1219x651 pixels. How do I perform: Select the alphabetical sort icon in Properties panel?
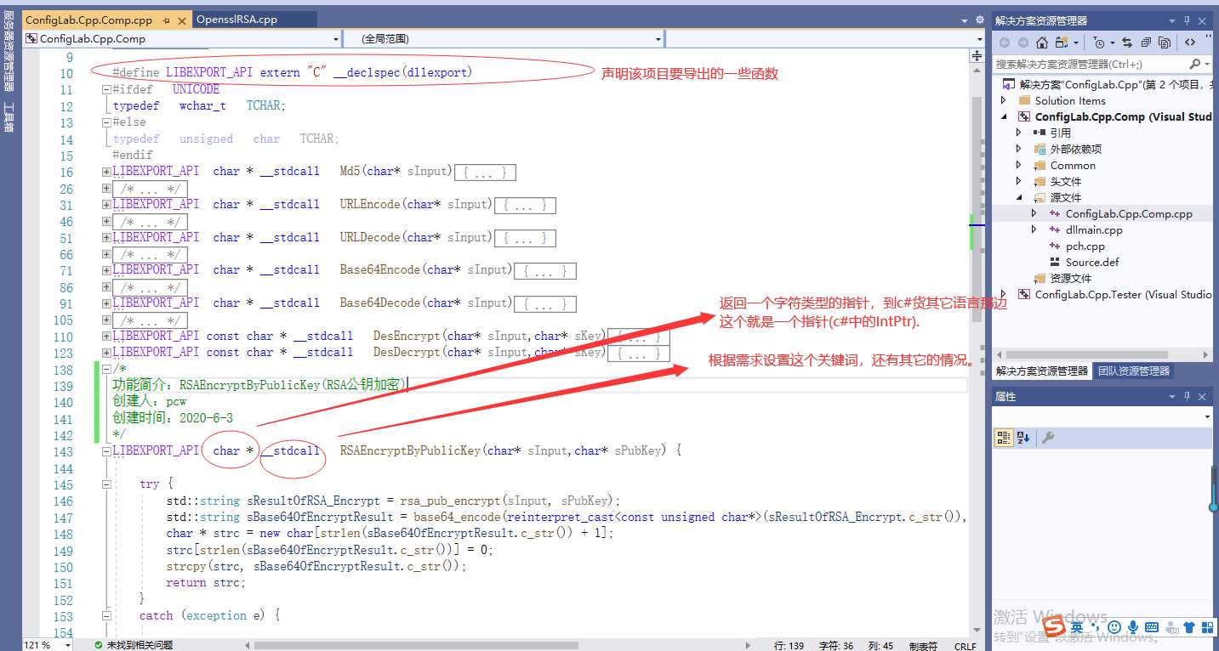[1023, 438]
